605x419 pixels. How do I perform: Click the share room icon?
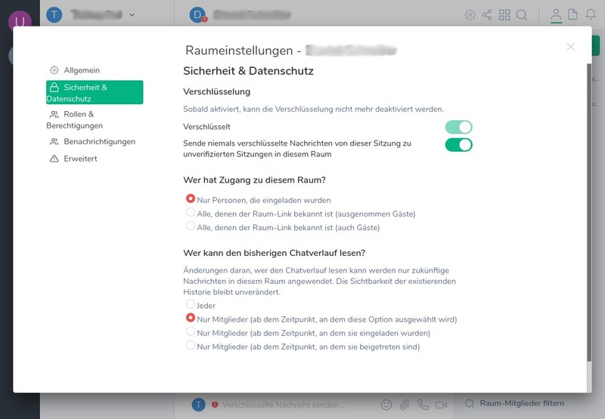[487, 14]
